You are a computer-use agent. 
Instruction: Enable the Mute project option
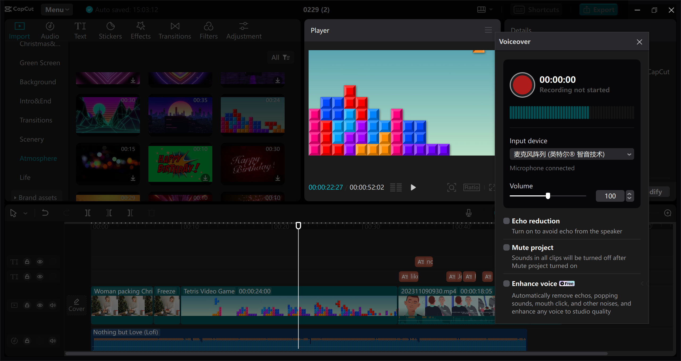[x=506, y=247]
